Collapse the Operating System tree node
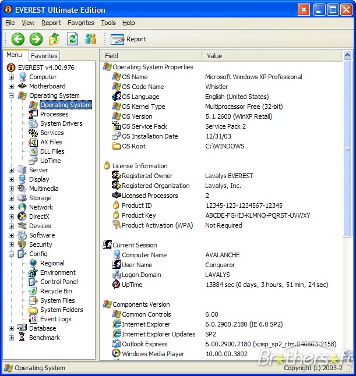The height and width of the screenshot is (376, 356). (11, 95)
